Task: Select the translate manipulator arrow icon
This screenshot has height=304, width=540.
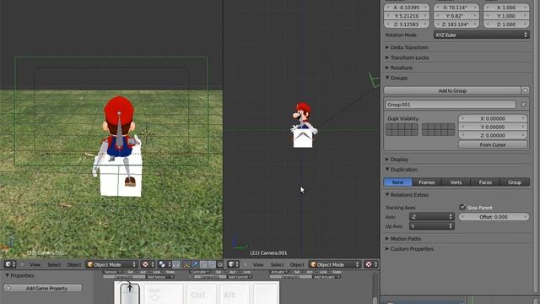Action: [195, 264]
